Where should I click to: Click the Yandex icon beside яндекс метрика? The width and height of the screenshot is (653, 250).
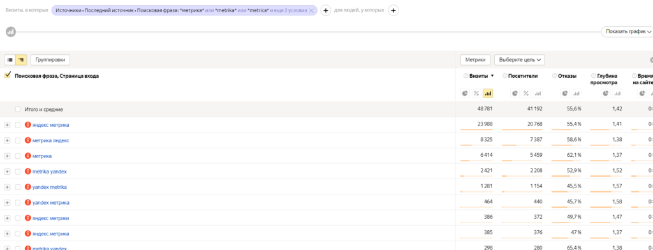[28, 124]
